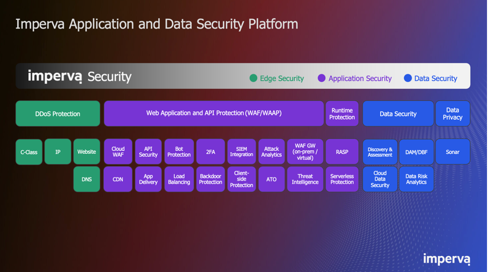This screenshot has height=272, width=488.
Task: Click the blue Data Security legend dot
Action: [408, 78]
